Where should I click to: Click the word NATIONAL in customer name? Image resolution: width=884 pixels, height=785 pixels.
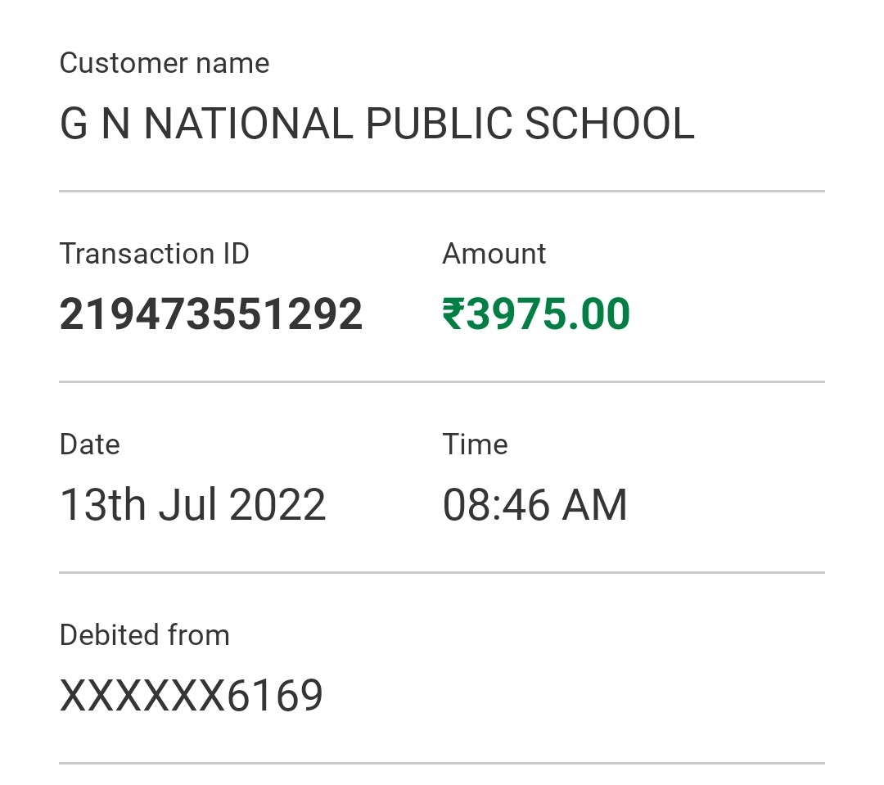click(249, 124)
